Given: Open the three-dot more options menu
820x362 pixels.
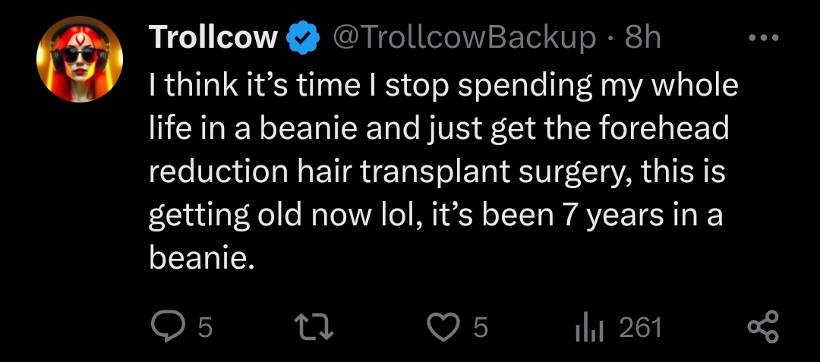Looking at the screenshot, I should (x=762, y=37).
